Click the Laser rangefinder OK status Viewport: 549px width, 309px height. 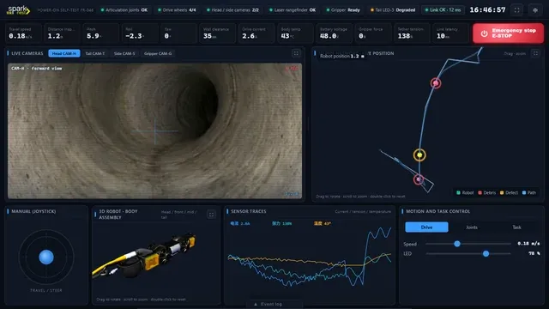[x=293, y=10]
